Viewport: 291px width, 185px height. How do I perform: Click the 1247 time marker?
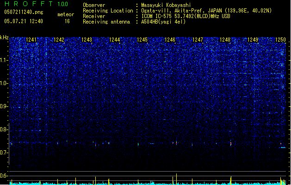pos(198,40)
